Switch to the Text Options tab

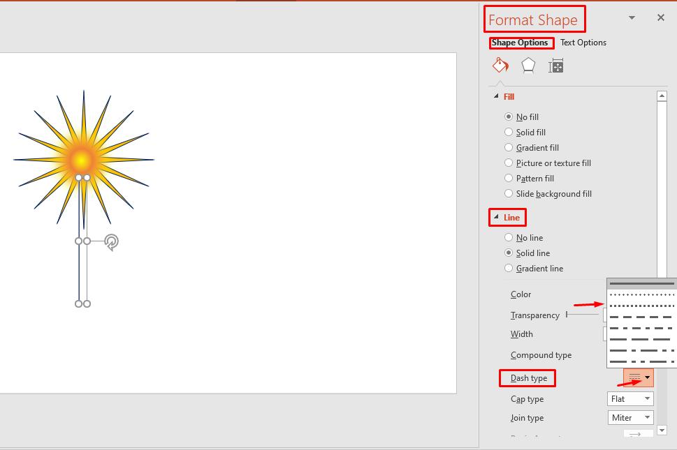583,43
